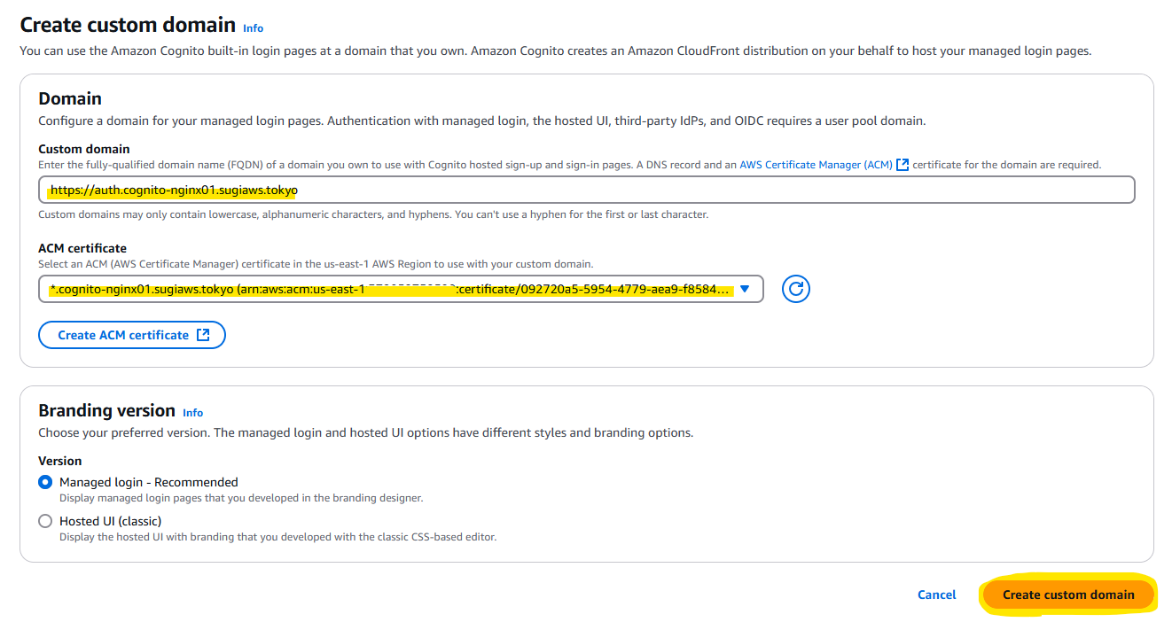Click inside the custom domain input field
1172x622 pixels.
pyautogui.click(x=532, y=190)
